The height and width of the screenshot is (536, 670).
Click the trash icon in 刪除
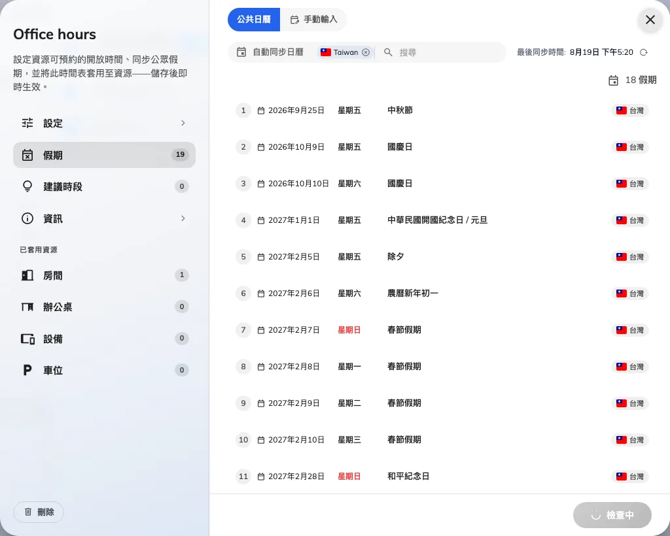28,512
